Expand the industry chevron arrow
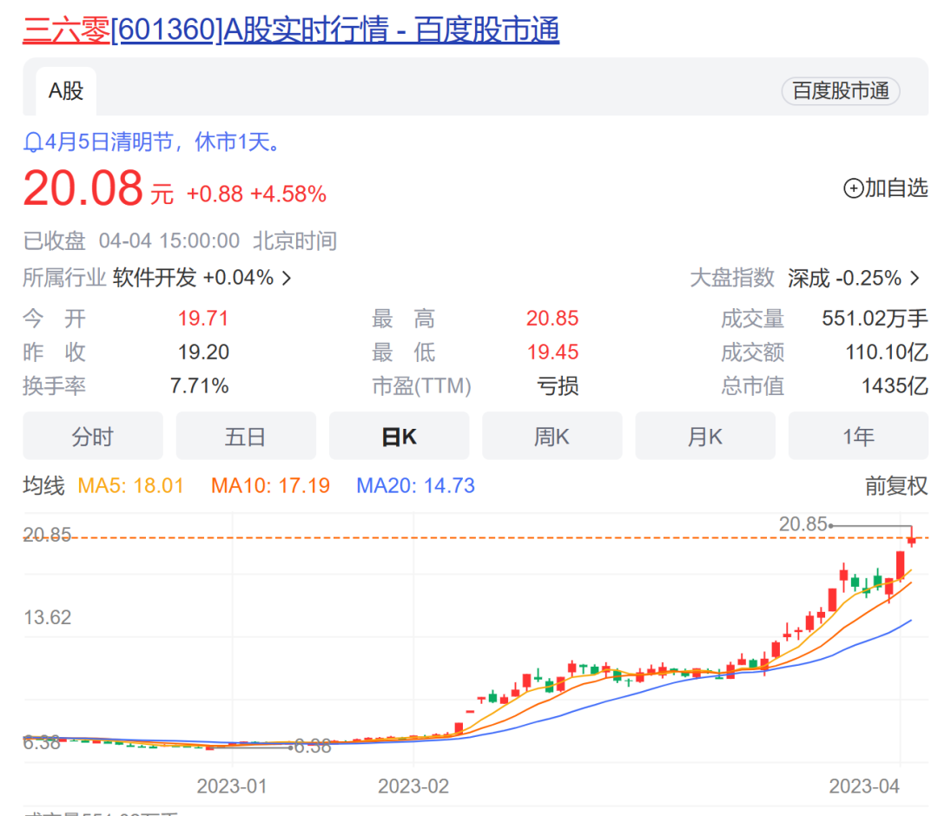 tap(287, 278)
